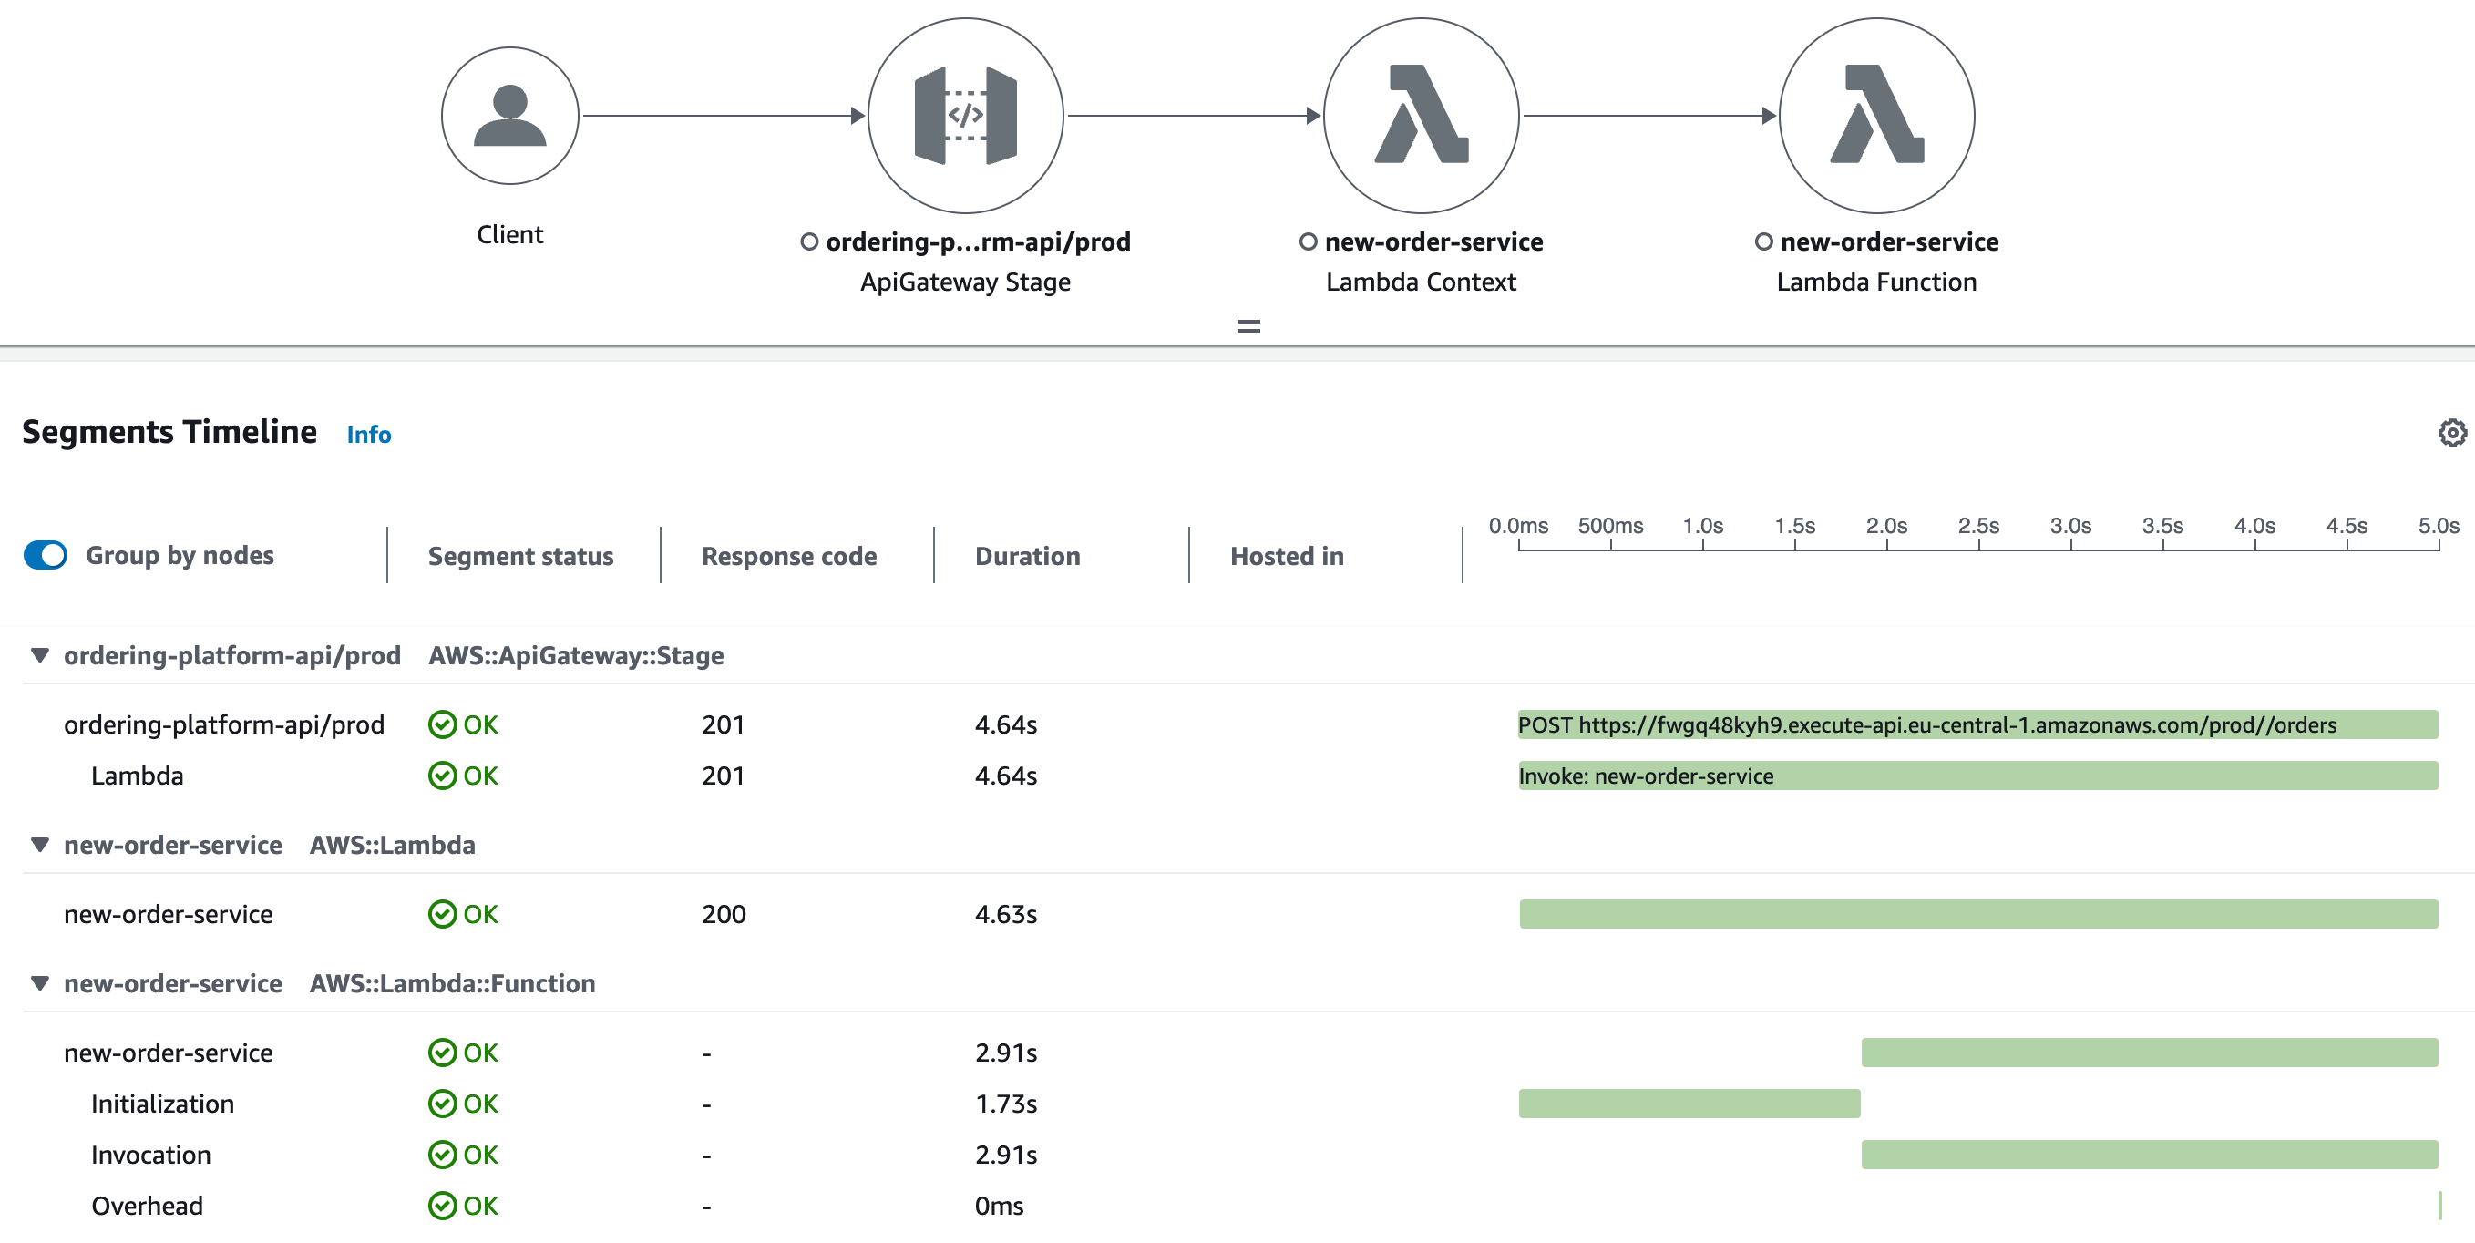Select the Lambda Function node icon
This screenshot has height=1243, width=2475.
pyautogui.click(x=1875, y=117)
